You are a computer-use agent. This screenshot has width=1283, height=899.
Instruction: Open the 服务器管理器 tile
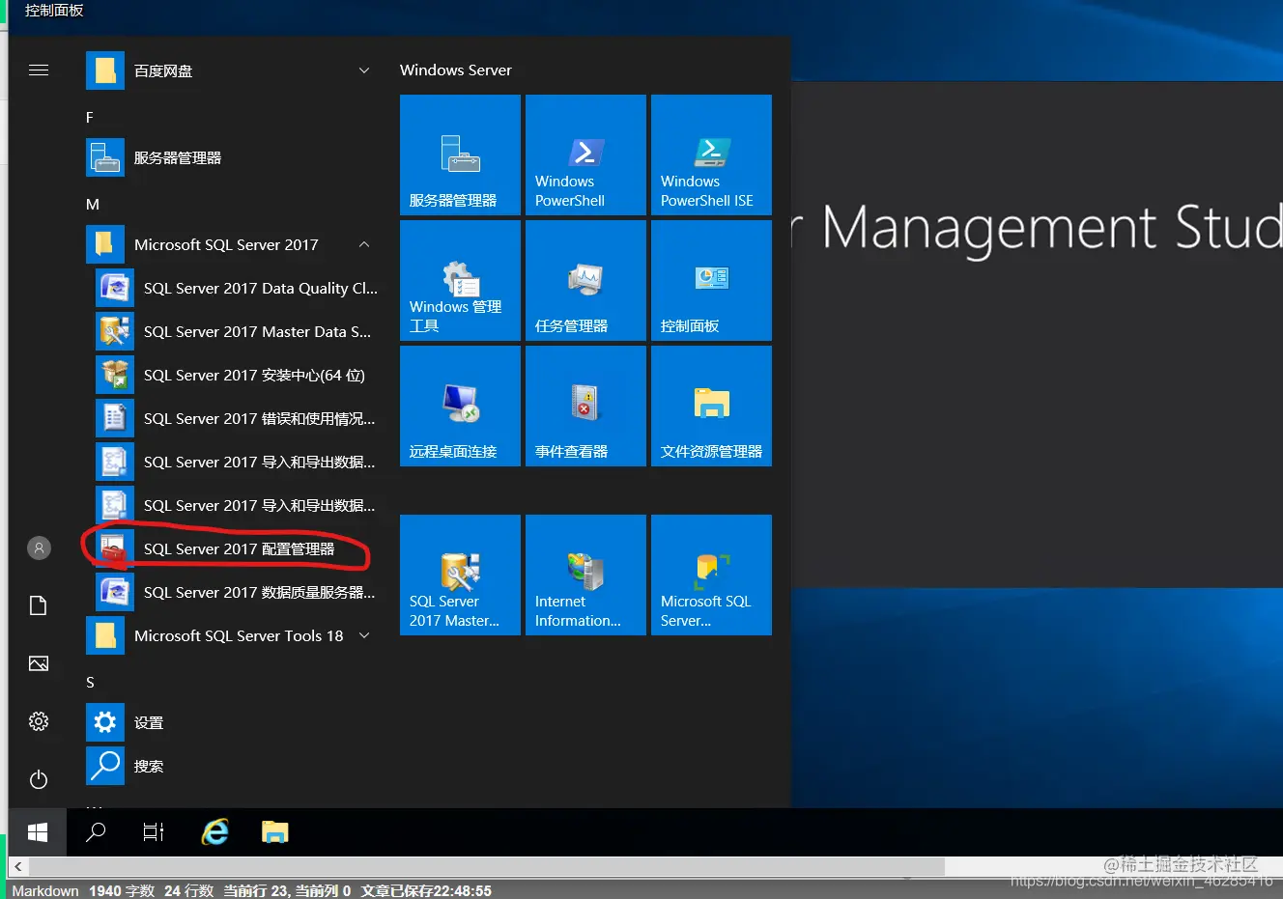tap(460, 155)
